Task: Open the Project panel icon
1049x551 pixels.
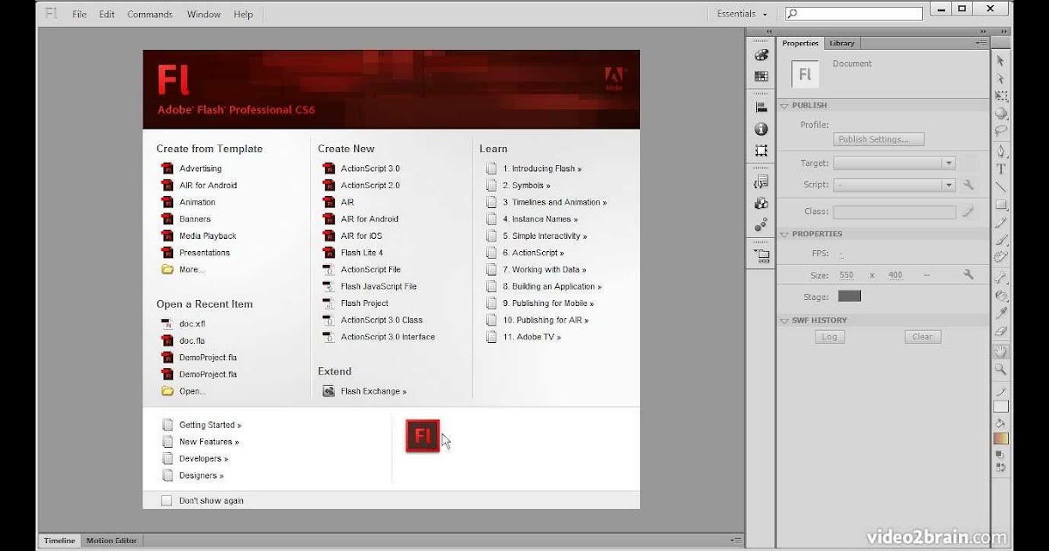Action: click(x=761, y=256)
